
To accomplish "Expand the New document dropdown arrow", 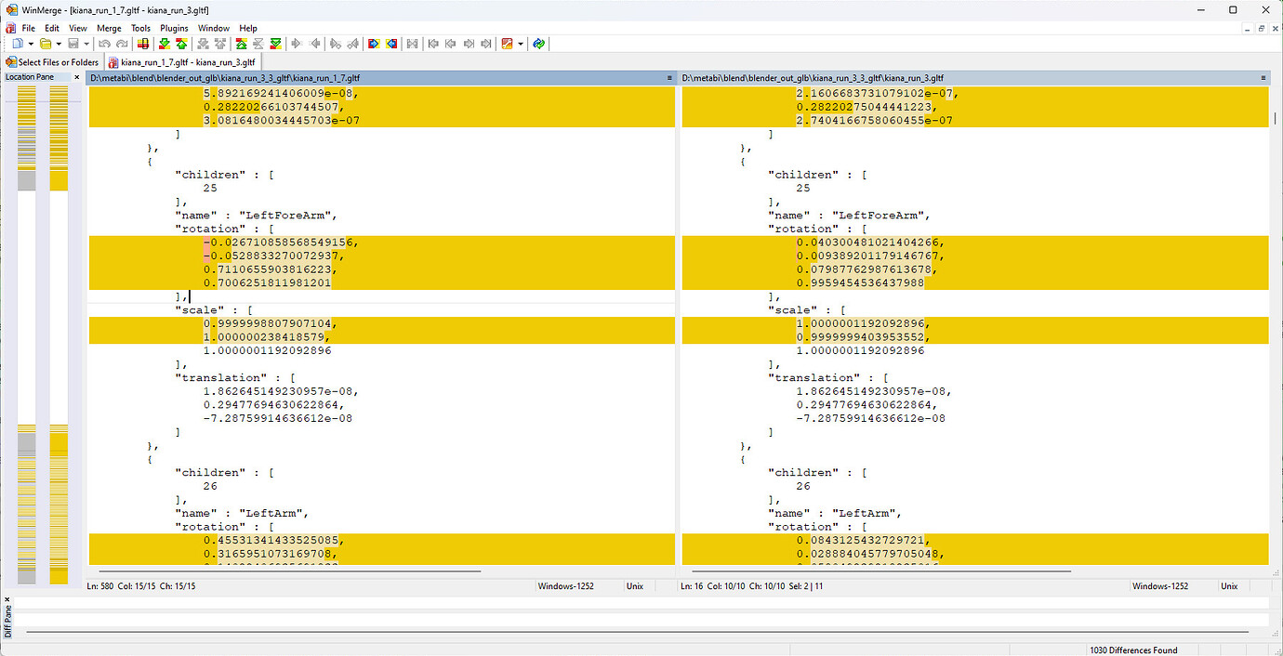I will click(x=31, y=44).
